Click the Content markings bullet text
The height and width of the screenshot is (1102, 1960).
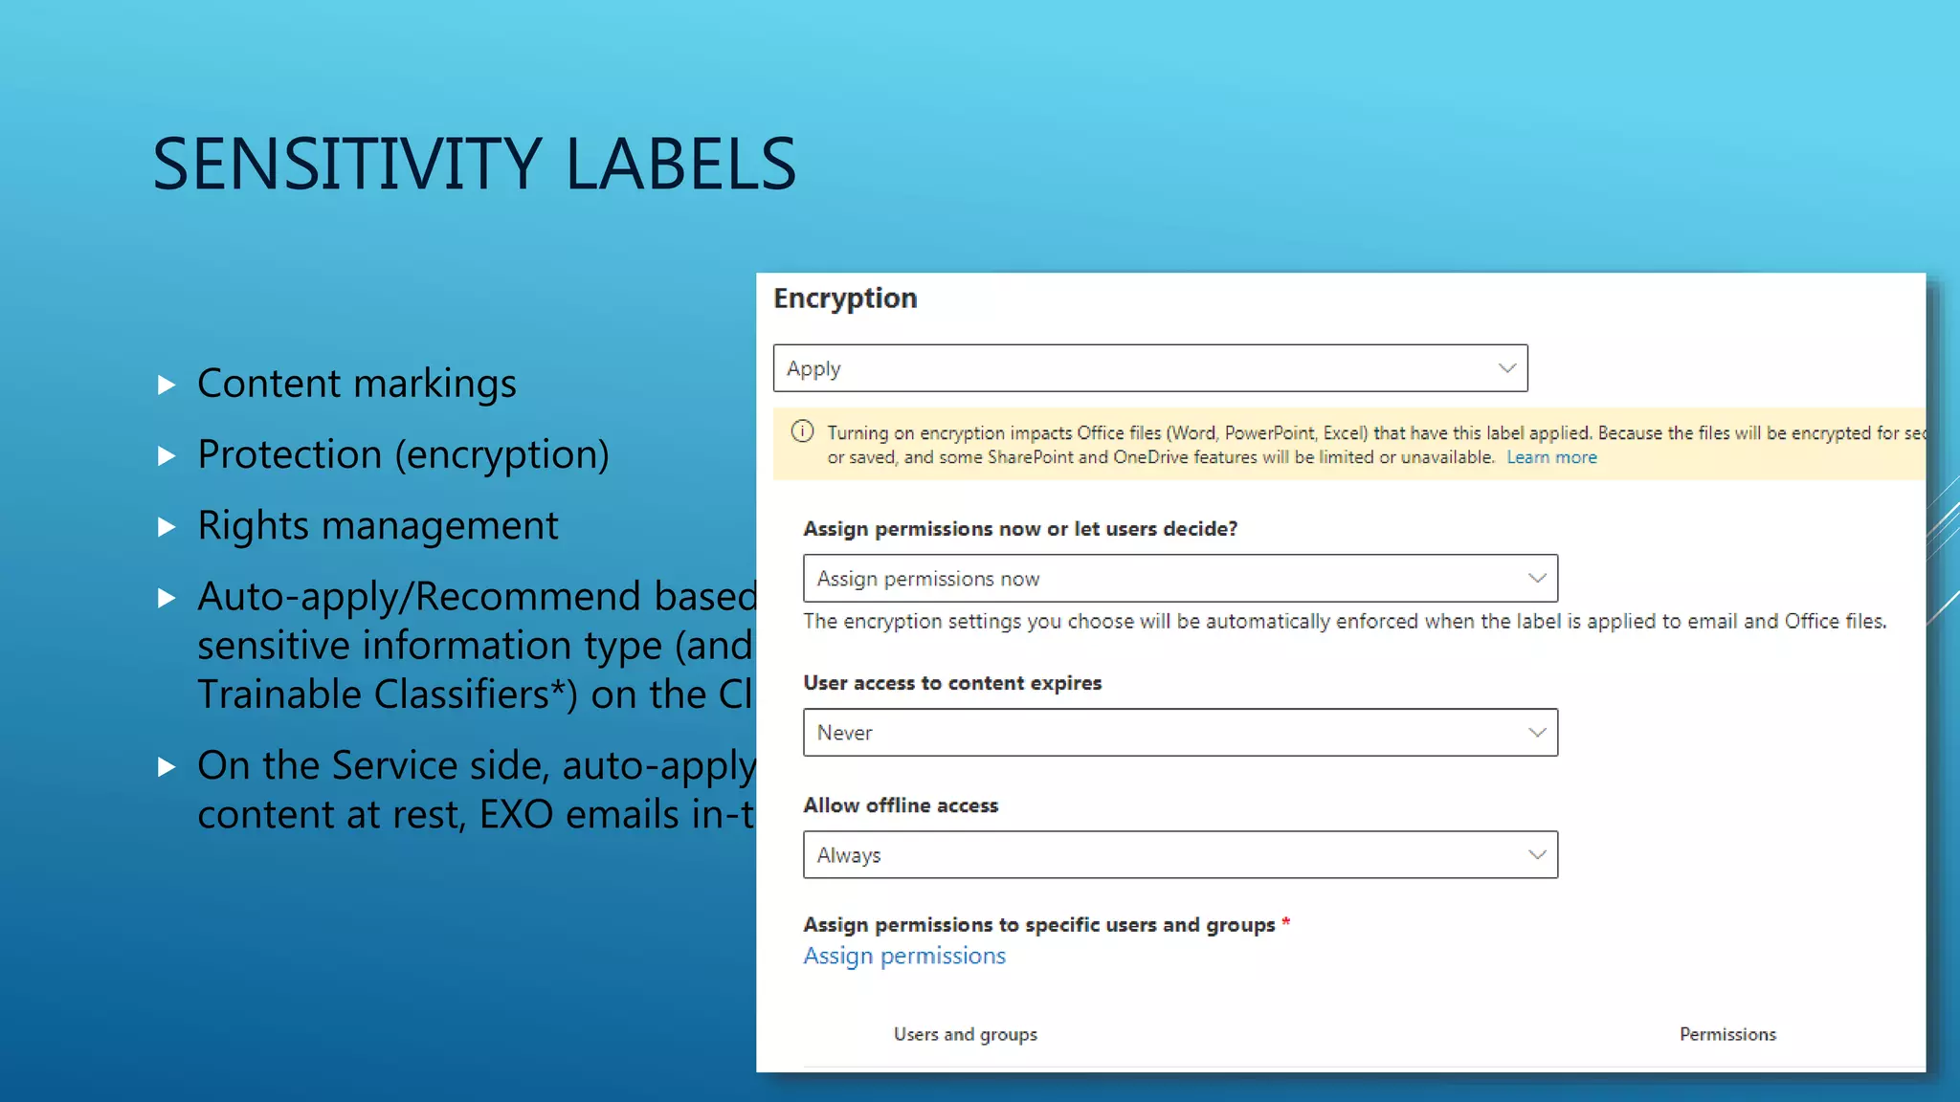[356, 384]
